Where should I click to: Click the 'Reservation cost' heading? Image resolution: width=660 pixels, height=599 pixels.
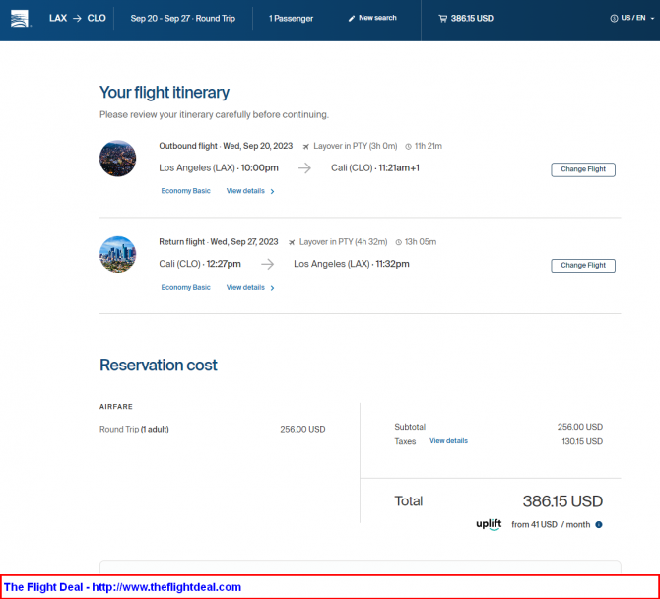[x=159, y=365]
